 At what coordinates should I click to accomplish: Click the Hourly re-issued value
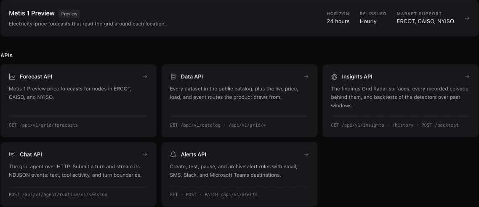[x=368, y=21]
